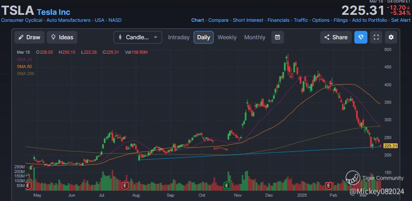Switch to Monthly timeframe

255,37
